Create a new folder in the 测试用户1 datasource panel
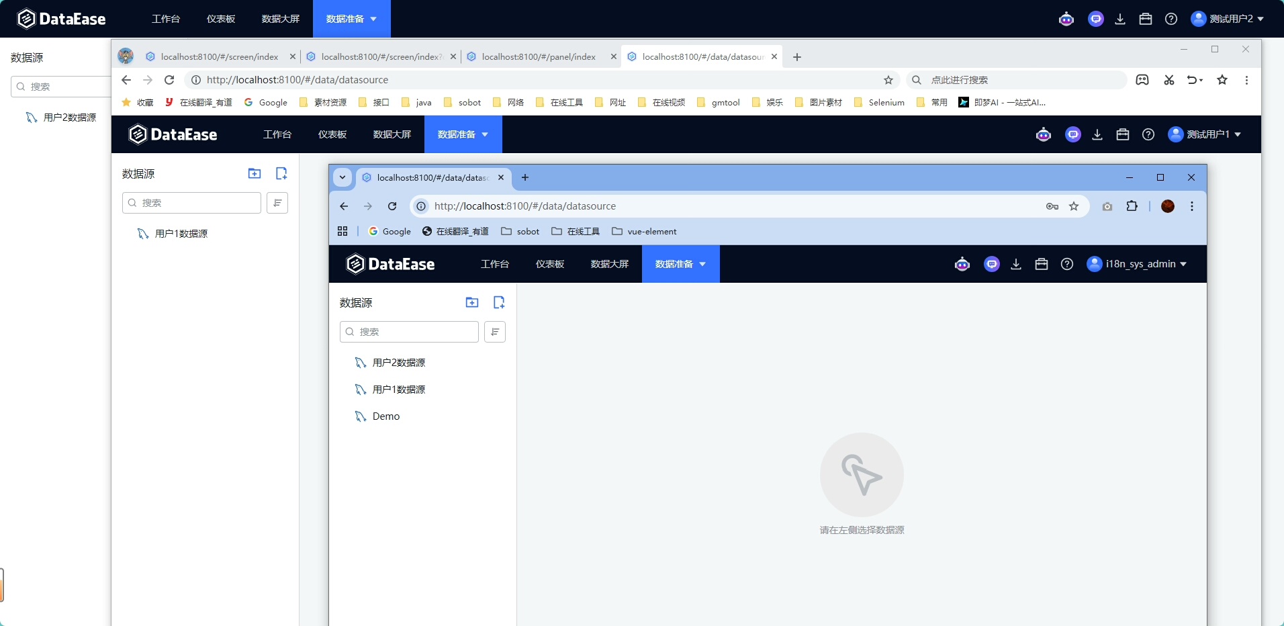The width and height of the screenshot is (1284, 626). click(x=255, y=173)
